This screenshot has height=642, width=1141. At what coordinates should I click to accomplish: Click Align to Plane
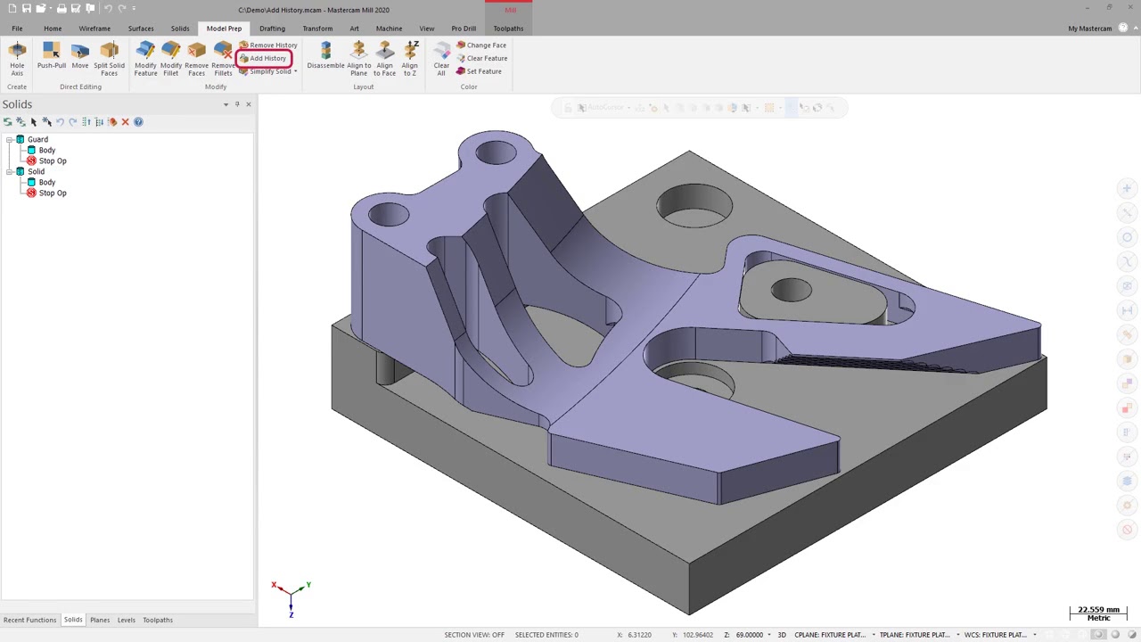[358, 59]
